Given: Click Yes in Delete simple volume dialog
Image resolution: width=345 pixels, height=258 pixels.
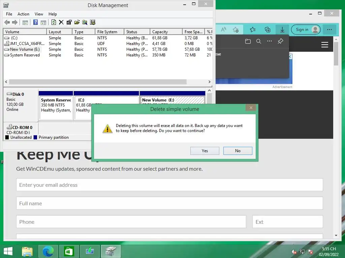Looking at the screenshot, I should 205,151.
